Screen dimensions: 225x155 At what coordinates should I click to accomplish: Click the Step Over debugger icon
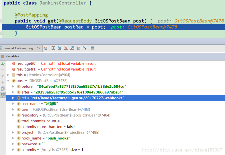53,48
